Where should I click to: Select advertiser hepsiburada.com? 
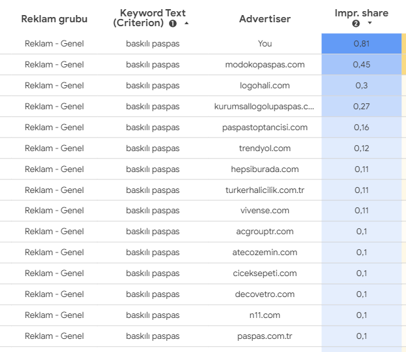click(x=265, y=169)
